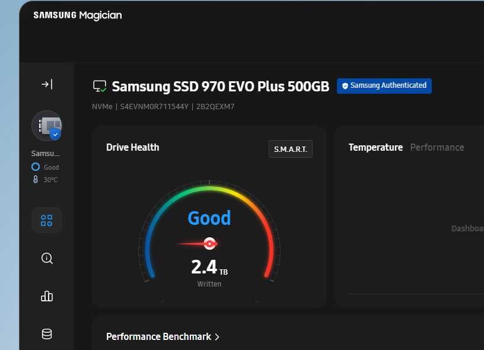The image size is (484, 350).
Task: Click the sidebar 'Good' status indicator
Action: pos(45,167)
